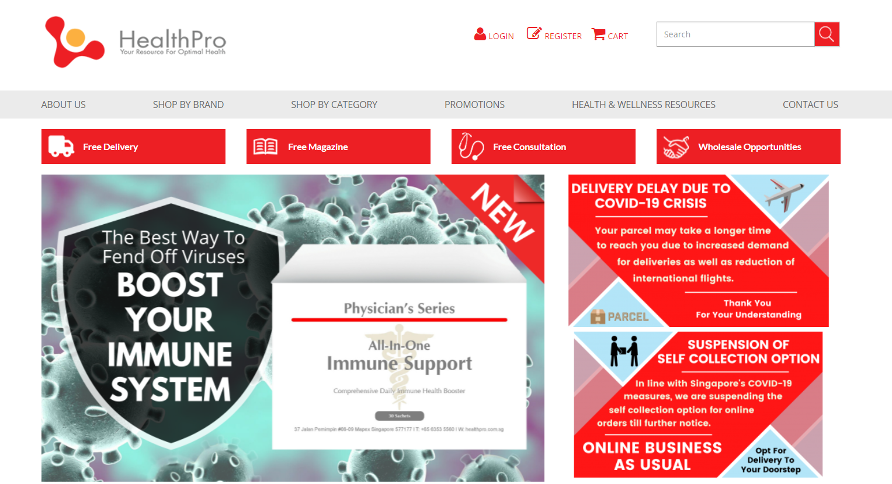The width and height of the screenshot is (892, 484).
Task: Open the delivery delay COVID-19 notice
Action: [x=699, y=250]
